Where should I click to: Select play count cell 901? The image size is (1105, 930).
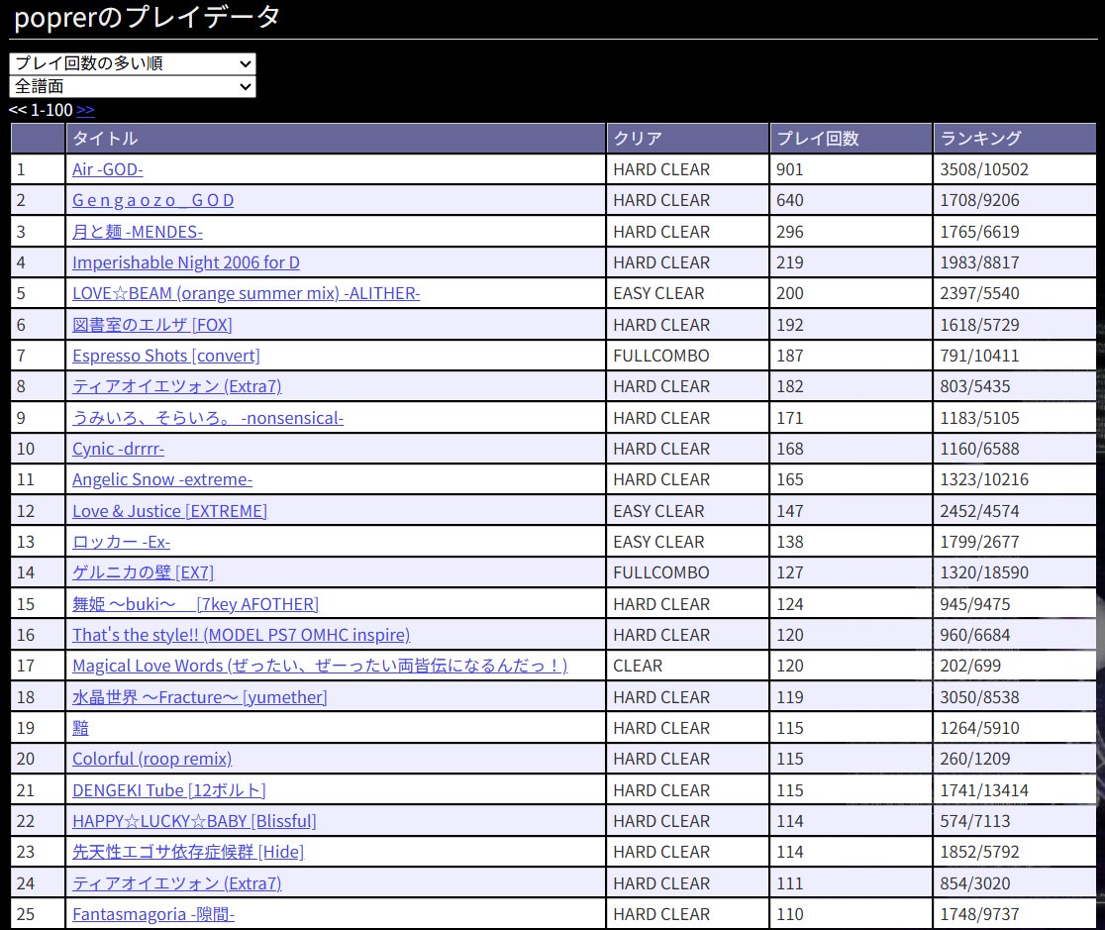[852, 169]
